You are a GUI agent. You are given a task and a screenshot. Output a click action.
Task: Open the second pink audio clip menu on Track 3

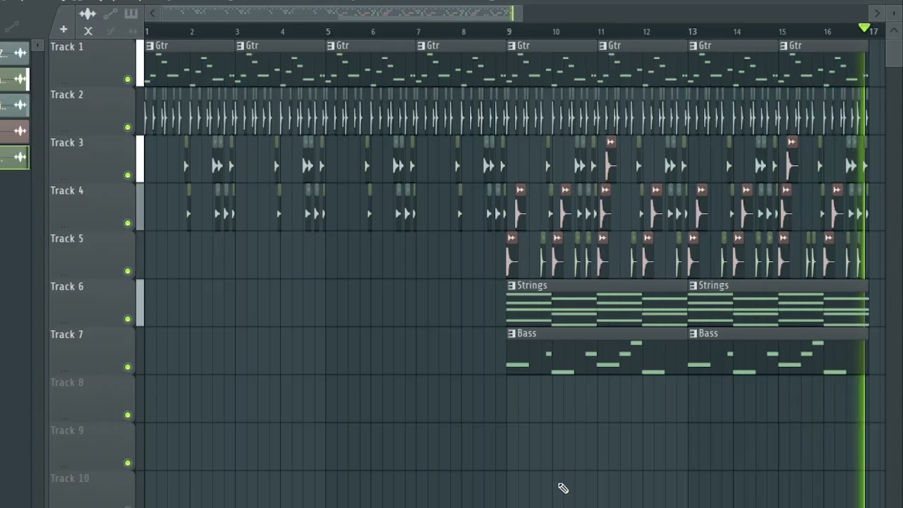click(x=792, y=142)
